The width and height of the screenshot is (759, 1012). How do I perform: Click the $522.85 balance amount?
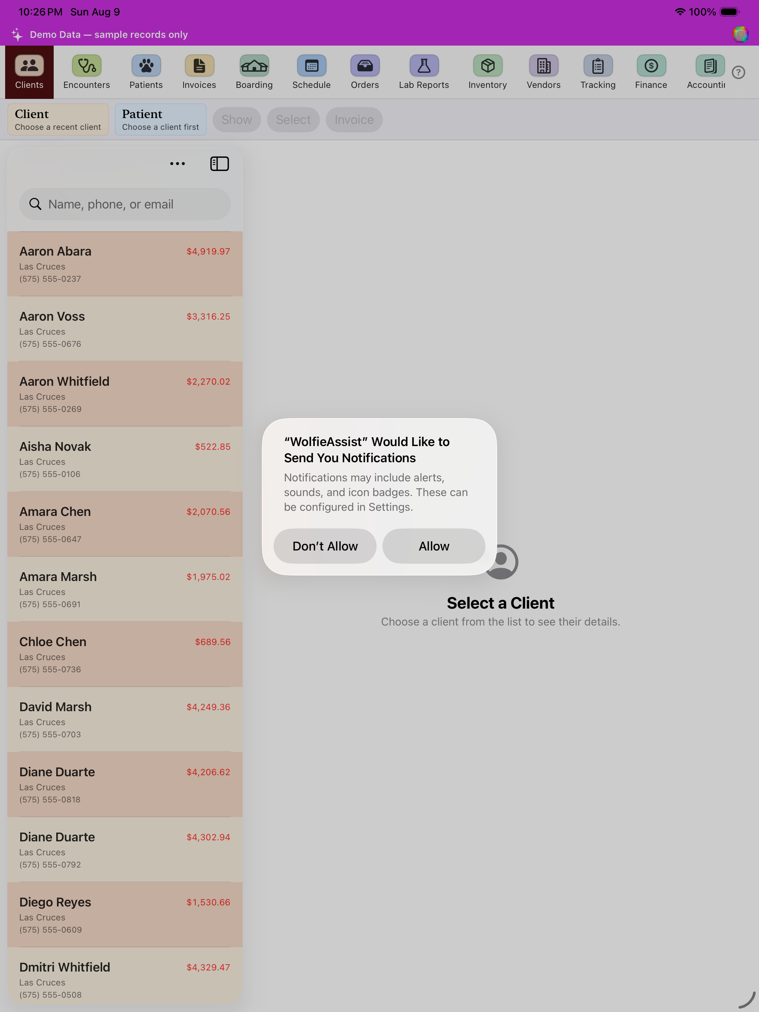point(213,446)
